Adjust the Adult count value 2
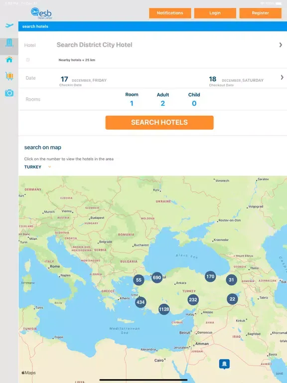Image resolution: width=287 pixels, height=383 pixels. pyautogui.click(x=163, y=103)
